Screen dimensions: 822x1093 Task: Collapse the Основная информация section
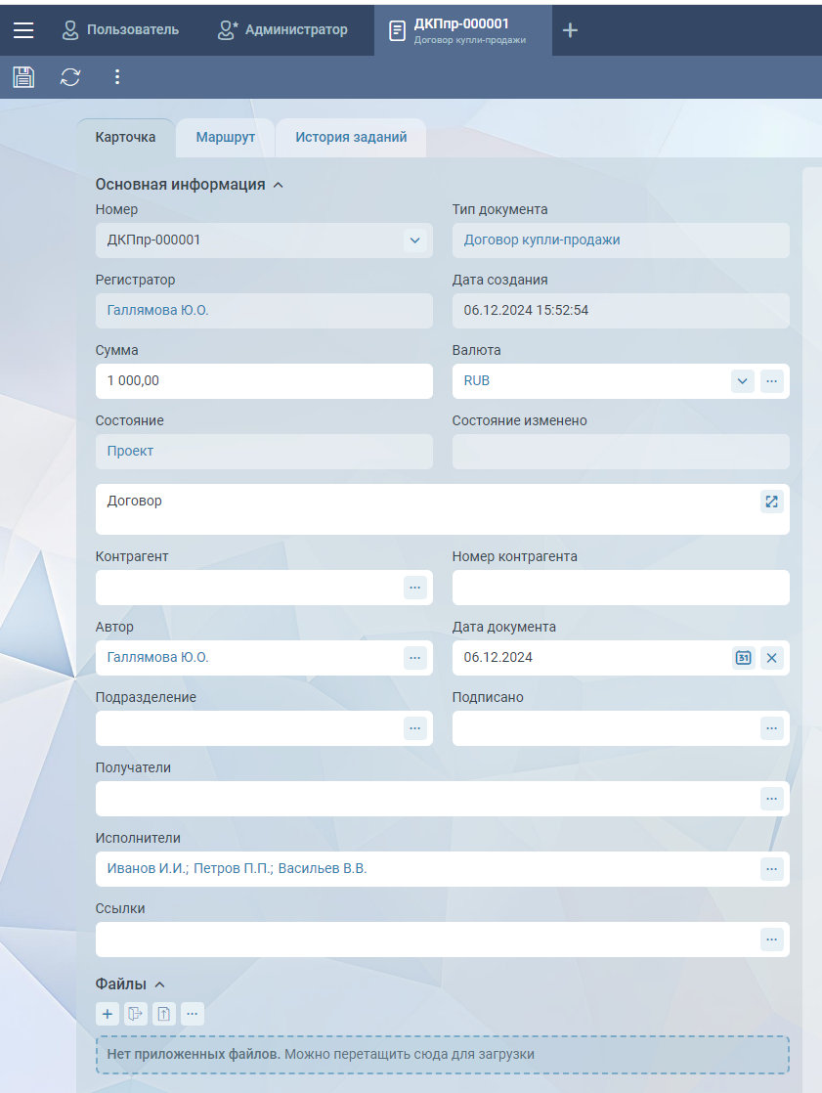(x=279, y=185)
